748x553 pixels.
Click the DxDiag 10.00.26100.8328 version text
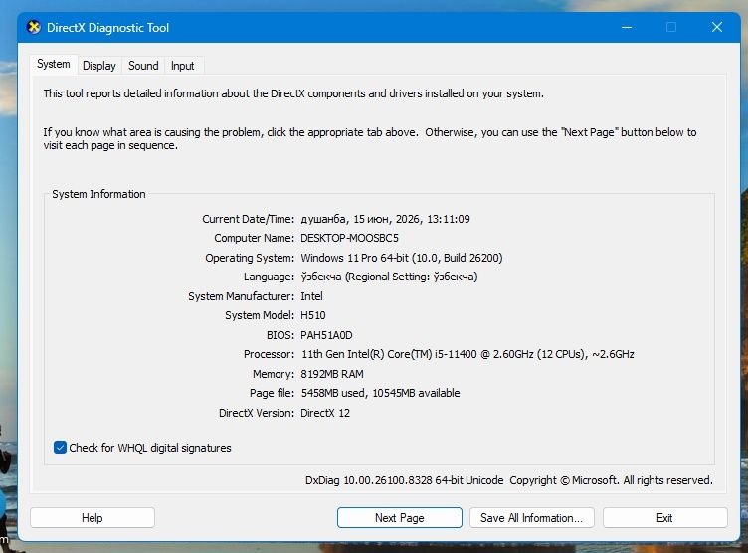(x=404, y=480)
